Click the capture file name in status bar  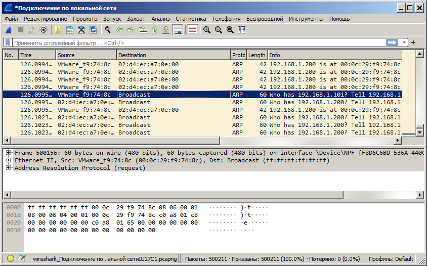click(x=105, y=259)
